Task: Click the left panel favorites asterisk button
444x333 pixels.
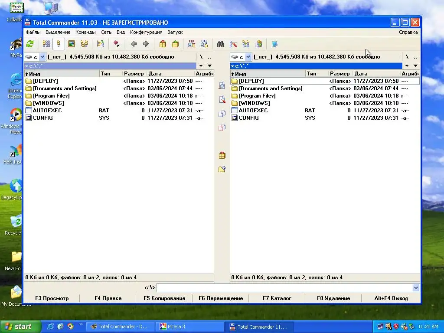Action: (x=201, y=66)
